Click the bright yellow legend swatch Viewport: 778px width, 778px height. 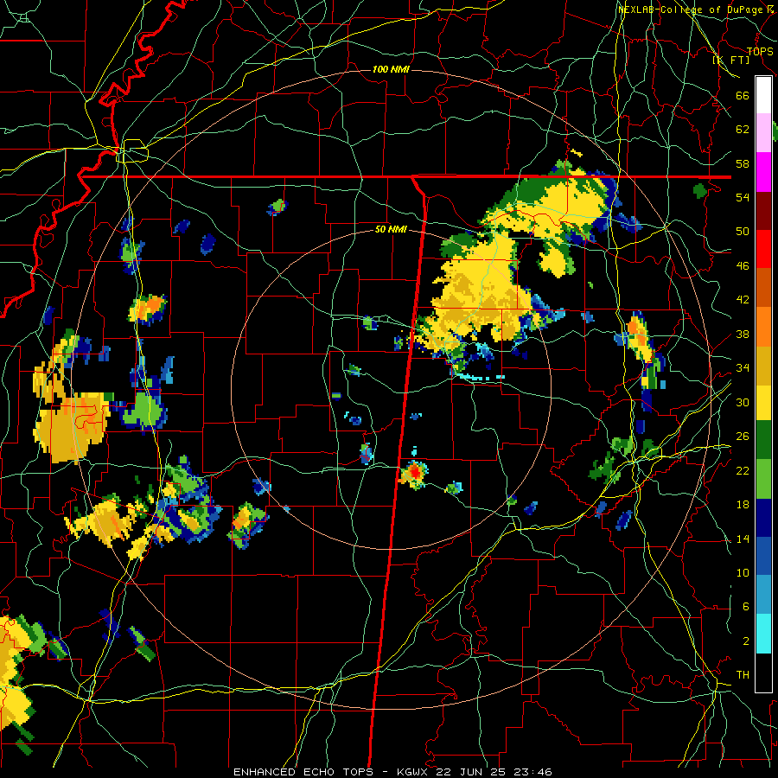click(x=763, y=403)
